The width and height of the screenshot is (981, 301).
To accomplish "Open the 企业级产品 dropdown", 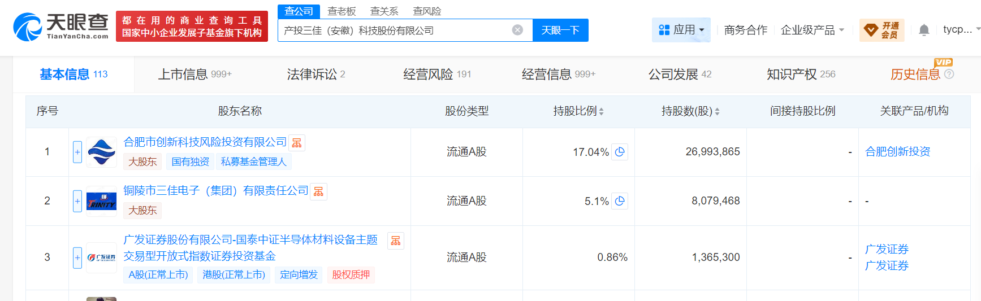I will click(x=813, y=30).
